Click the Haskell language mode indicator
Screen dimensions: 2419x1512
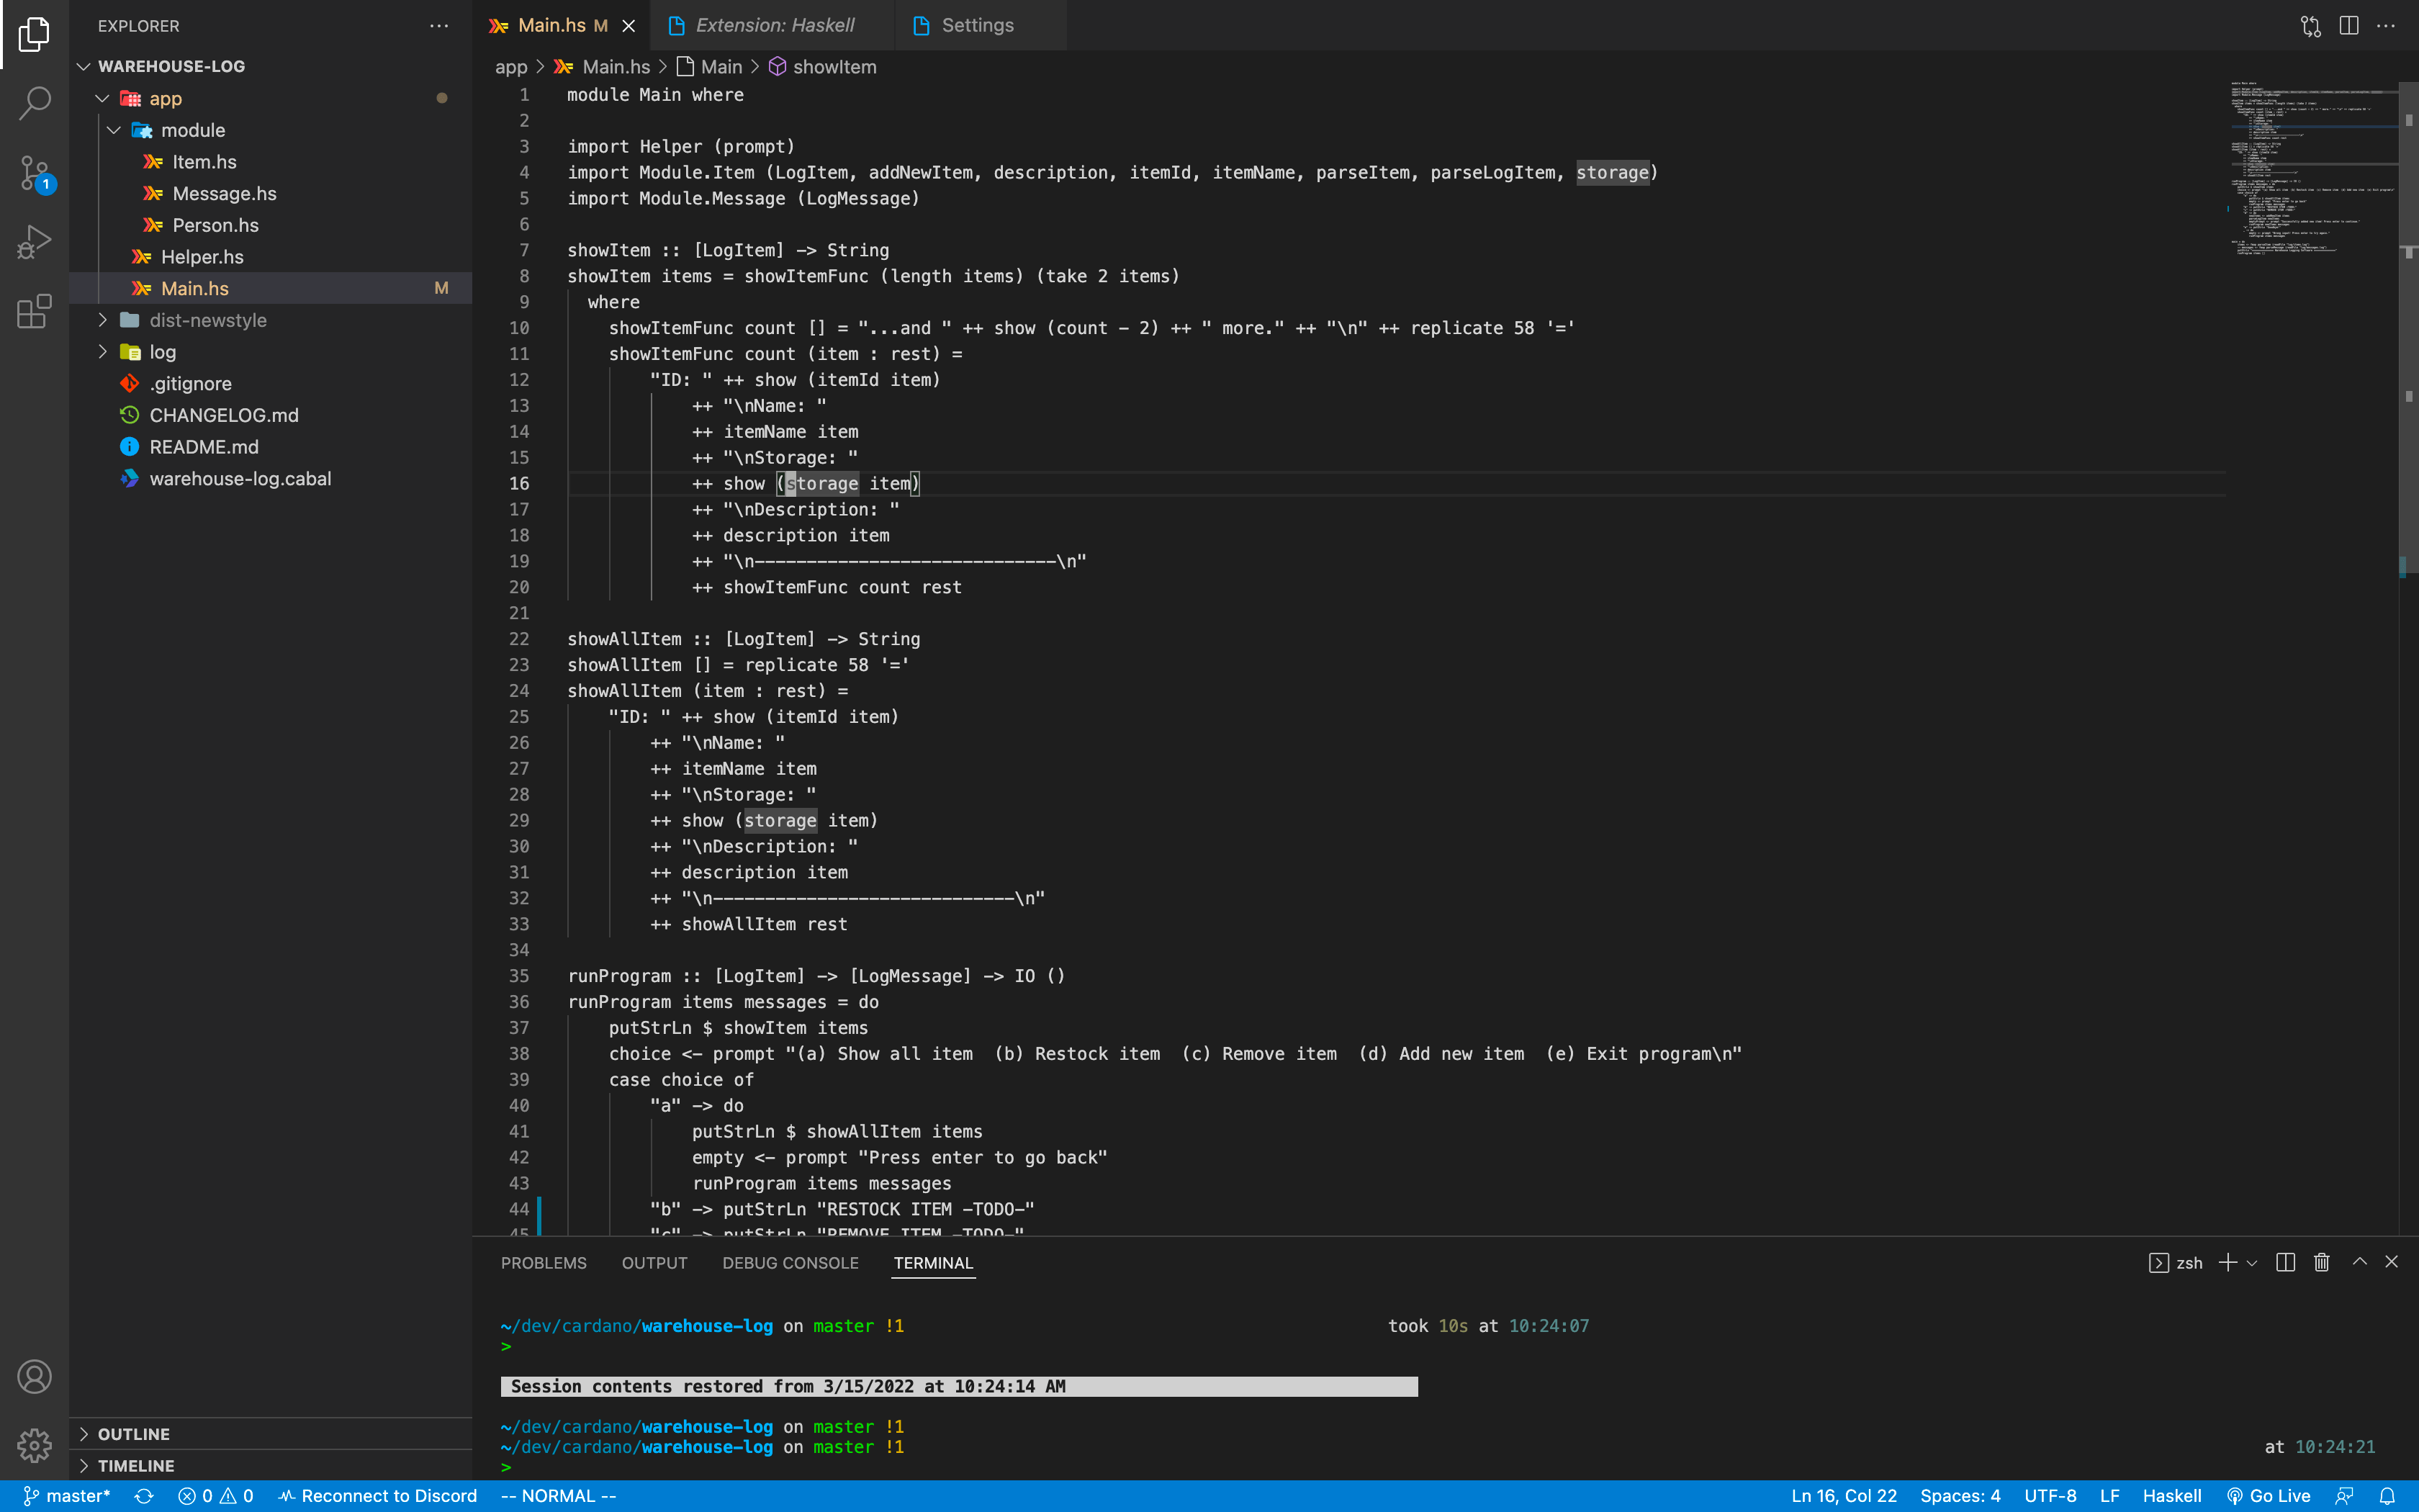(2171, 1496)
